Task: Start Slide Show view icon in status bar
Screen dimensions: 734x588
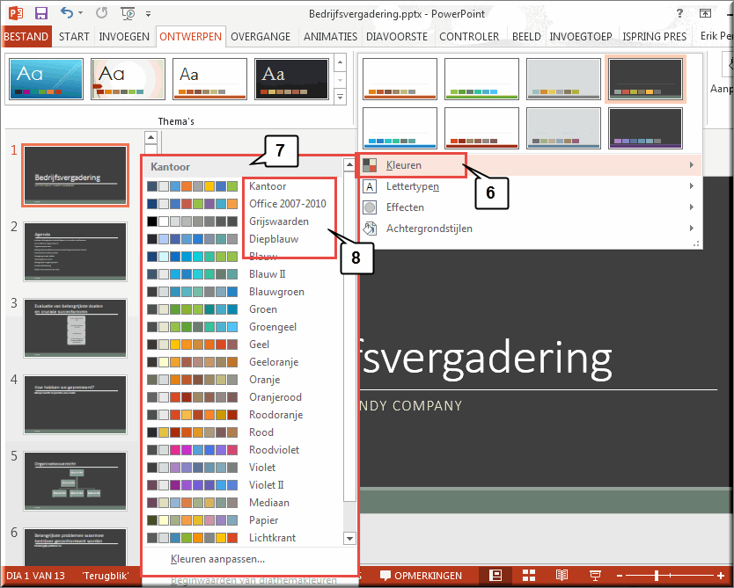Action: (595, 576)
